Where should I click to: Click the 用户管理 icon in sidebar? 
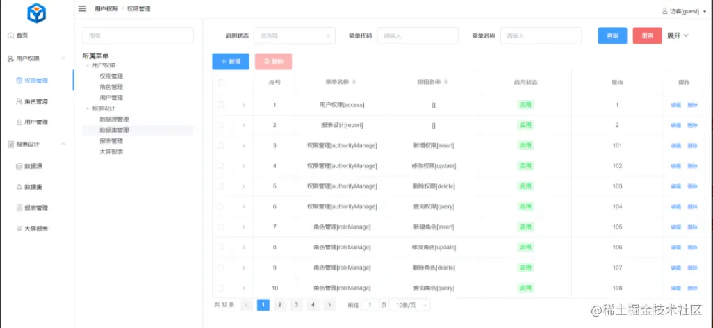click(x=19, y=122)
